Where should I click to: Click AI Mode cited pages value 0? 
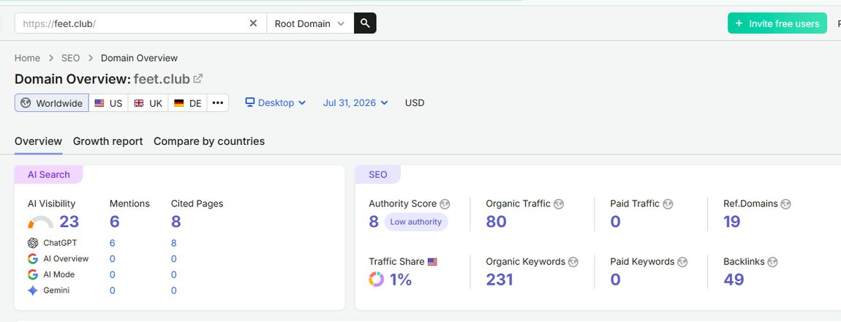pos(174,274)
